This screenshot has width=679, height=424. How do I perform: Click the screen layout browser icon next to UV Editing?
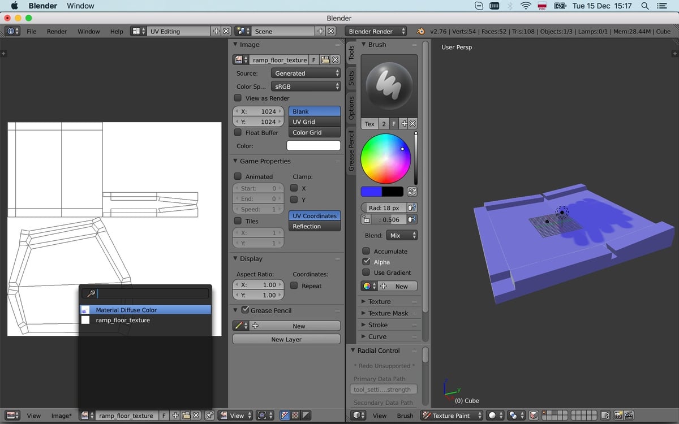[136, 31]
